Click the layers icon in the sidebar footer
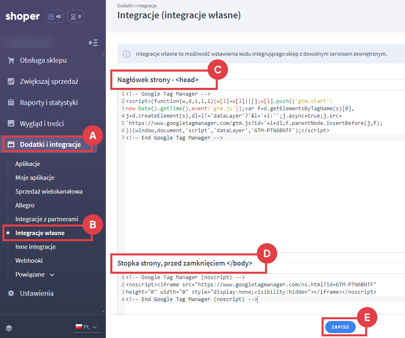 (9, 328)
